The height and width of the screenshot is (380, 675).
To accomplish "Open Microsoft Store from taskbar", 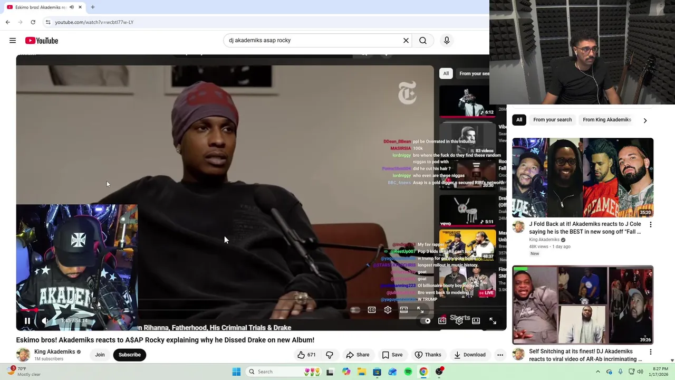I will click(377, 372).
